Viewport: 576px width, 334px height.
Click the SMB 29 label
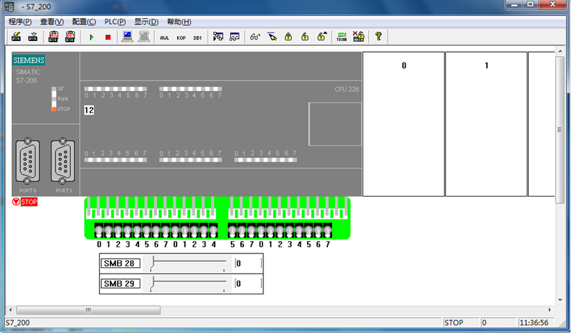pyautogui.click(x=120, y=283)
